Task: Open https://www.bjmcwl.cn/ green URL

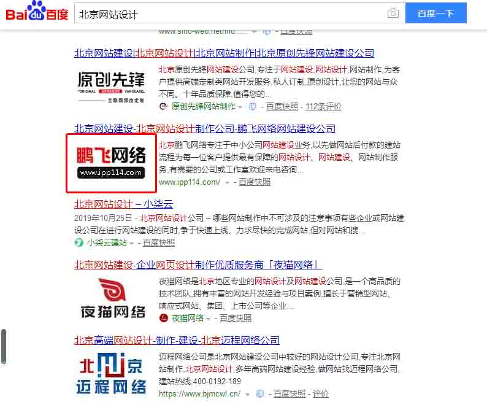Action: (x=200, y=393)
